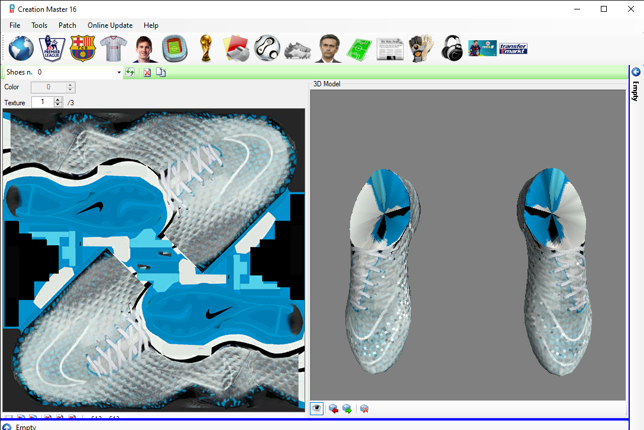Click the Texture number input field
Image resolution: width=644 pixels, height=430 pixels.
43,102
